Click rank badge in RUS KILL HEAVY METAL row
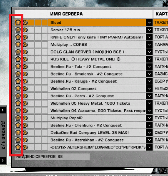This screenshot has height=176, width=168. tap(18, 59)
